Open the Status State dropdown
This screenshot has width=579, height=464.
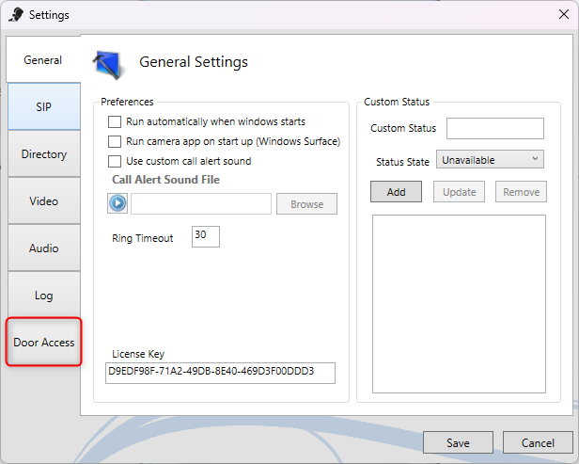(x=490, y=159)
